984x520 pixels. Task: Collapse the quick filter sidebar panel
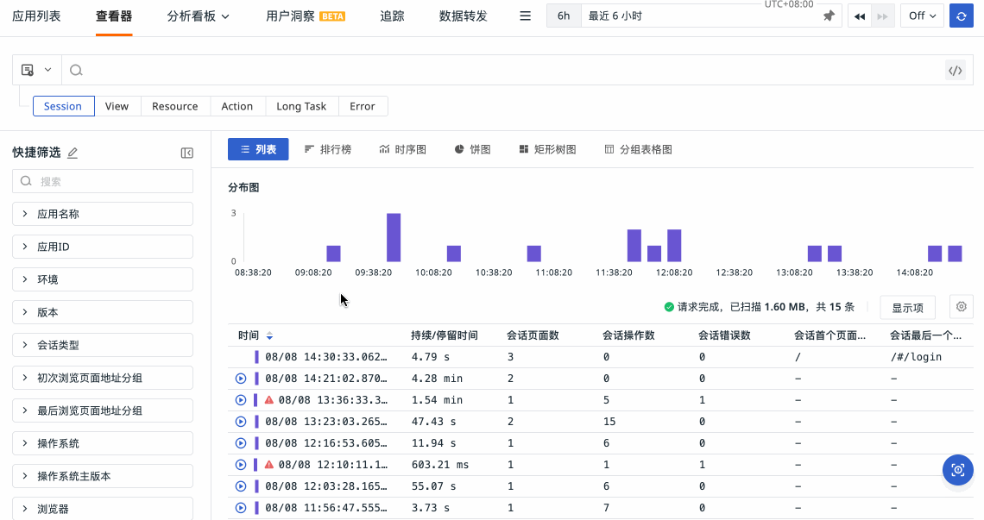186,153
